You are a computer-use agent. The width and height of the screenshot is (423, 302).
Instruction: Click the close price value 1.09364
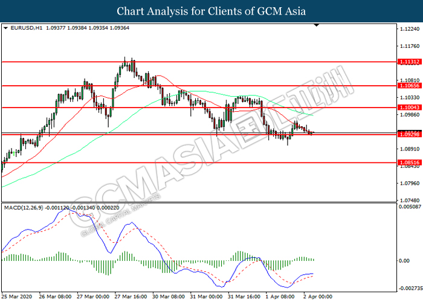pos(119,28)
